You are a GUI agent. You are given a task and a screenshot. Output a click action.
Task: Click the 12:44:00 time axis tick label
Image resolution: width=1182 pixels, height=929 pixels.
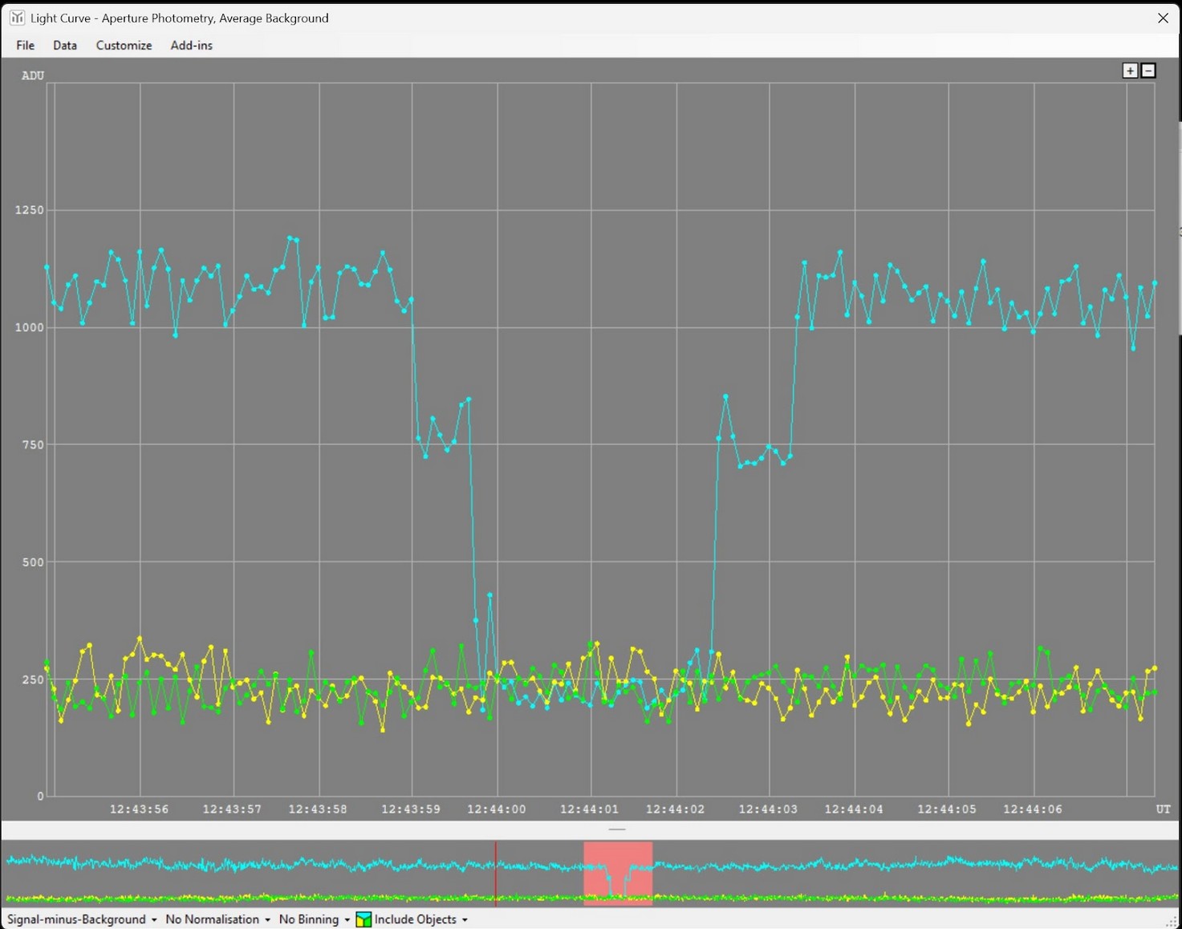point(497,809)
